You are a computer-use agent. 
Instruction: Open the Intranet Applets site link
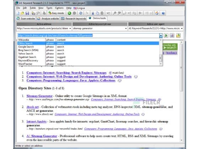[x=36, y=121]
